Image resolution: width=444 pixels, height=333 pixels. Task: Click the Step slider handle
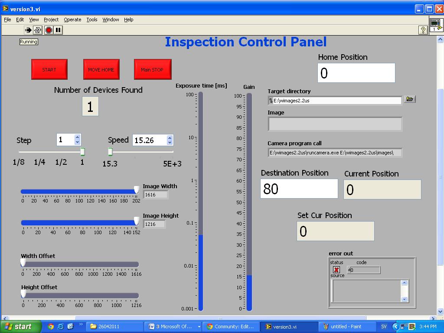[82, 151]
